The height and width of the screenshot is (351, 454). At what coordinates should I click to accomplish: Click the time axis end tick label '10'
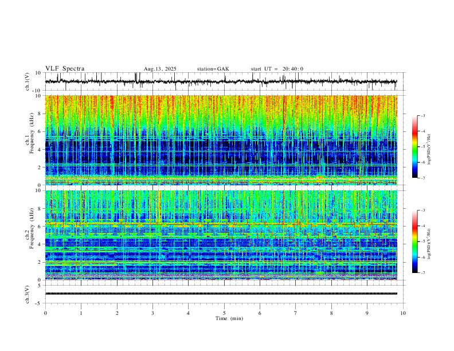click(403, 313)
